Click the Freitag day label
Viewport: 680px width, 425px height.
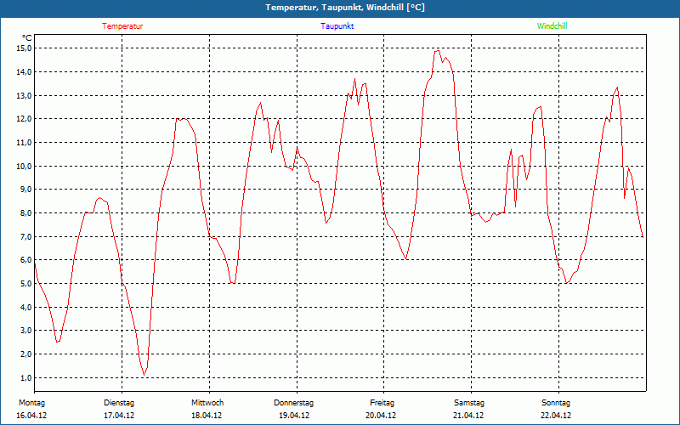coord(382,403)
